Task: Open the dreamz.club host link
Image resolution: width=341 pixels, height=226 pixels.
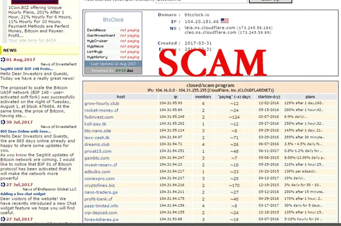Action: click(97, 144)
